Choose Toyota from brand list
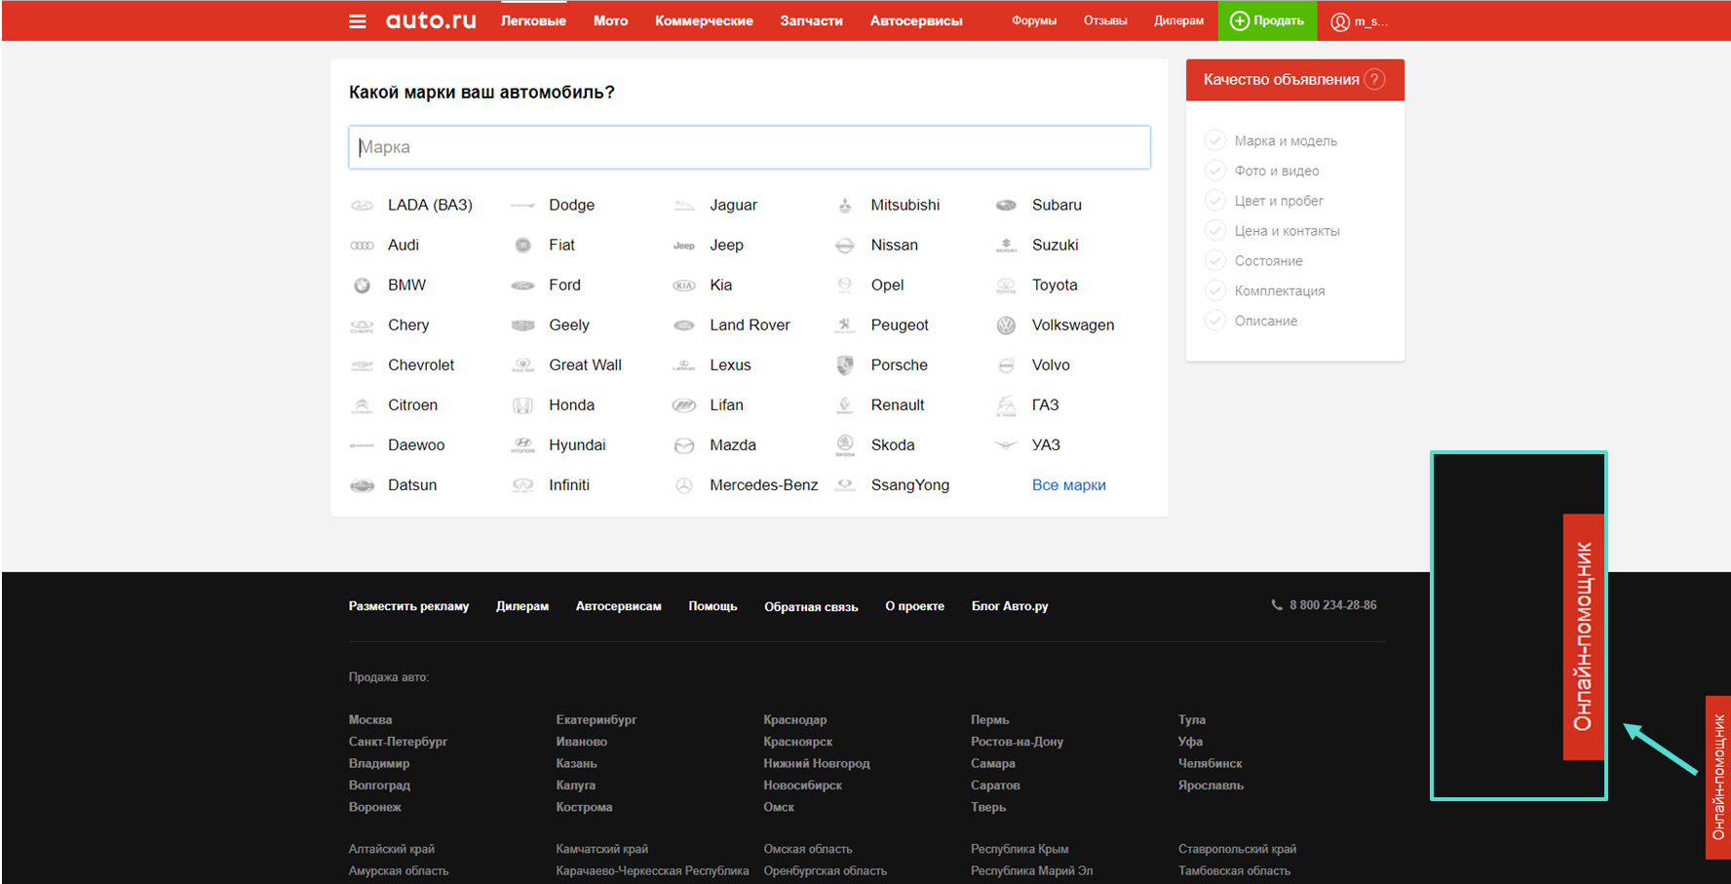This screenshot has height=884, width=1731. 1055,286
